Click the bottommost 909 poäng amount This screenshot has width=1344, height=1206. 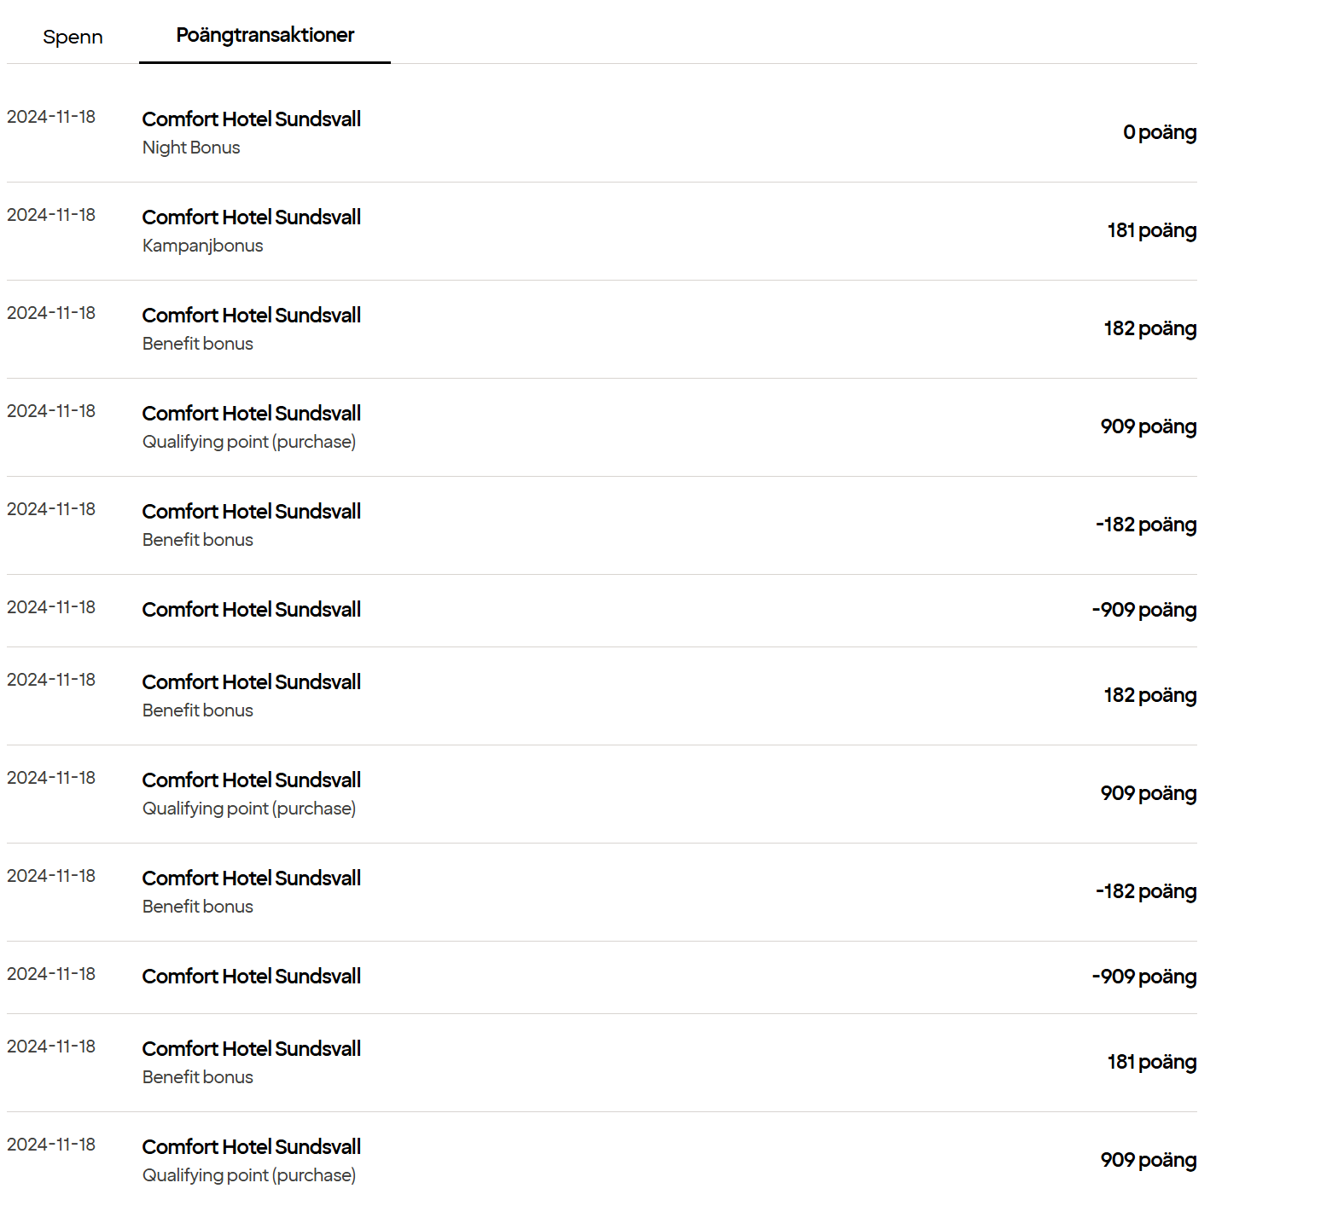coord(1148,1160)
